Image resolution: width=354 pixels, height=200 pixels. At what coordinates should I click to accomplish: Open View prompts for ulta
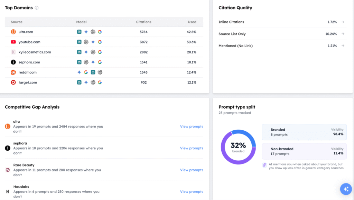pyautogui.click(x=192, y=126)
